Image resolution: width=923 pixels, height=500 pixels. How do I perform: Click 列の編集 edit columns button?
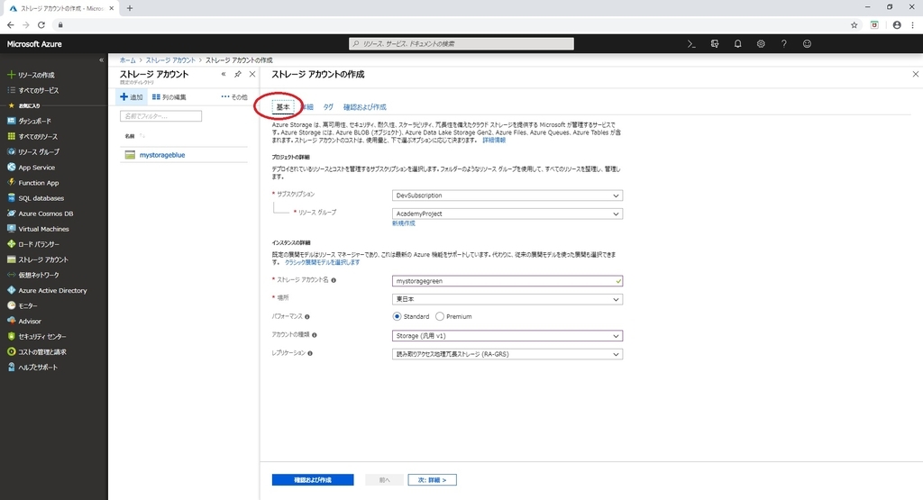click(x=169, y=97)
